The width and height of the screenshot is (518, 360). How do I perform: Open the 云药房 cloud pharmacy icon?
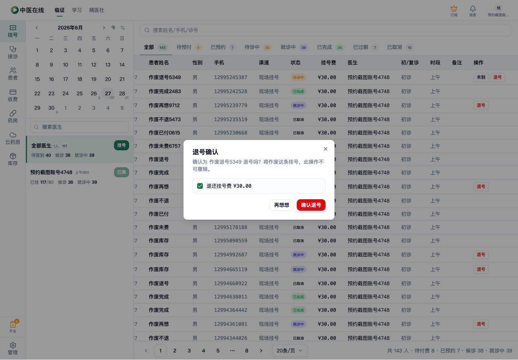pyautogui.click(x=13, y=138)
